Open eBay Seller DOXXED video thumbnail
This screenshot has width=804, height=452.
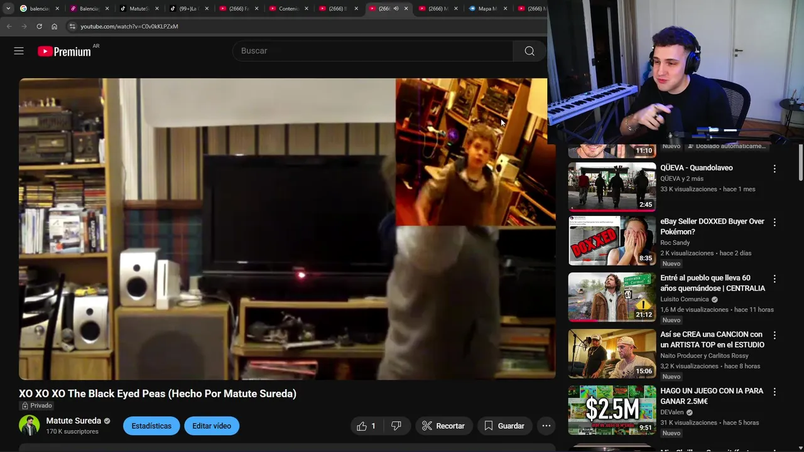[x=612, y=240]
